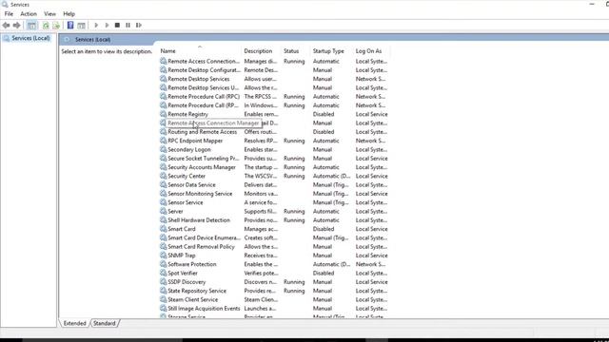
Task: Toggle Show/Hide Console Tree toolbar icon
Action: [x=31, y=26]
